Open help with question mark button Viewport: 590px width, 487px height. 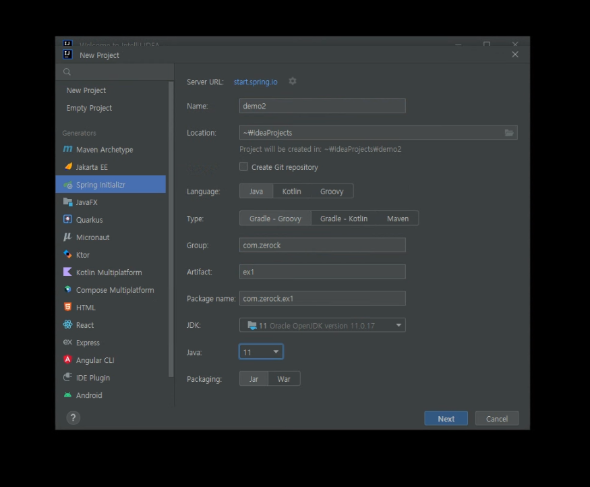coord(73,418)
